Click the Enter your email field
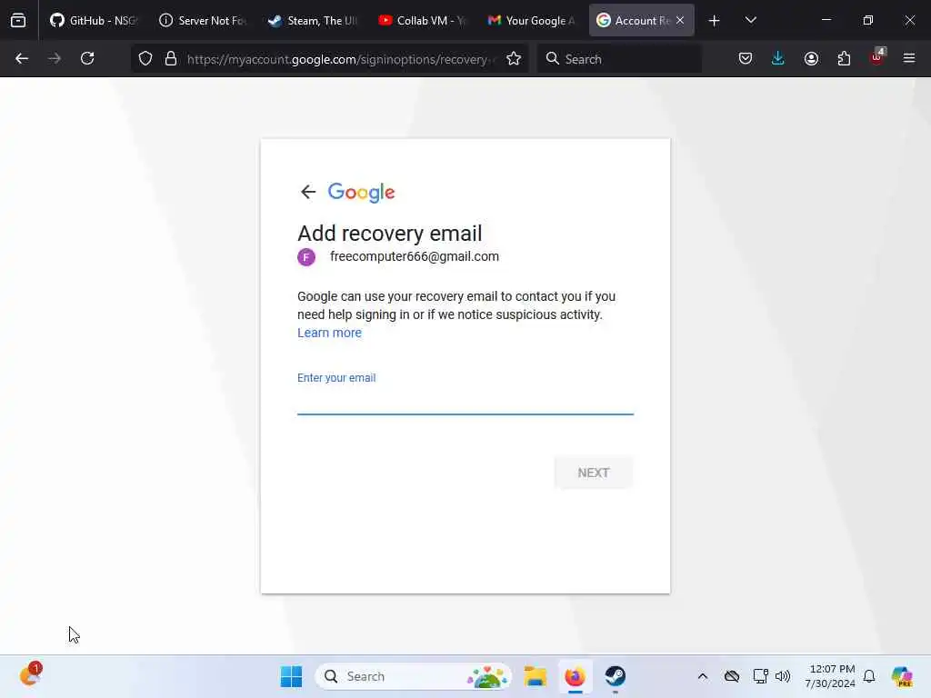The height and width of the screenshot is (698, 931). tap(465, 400)
